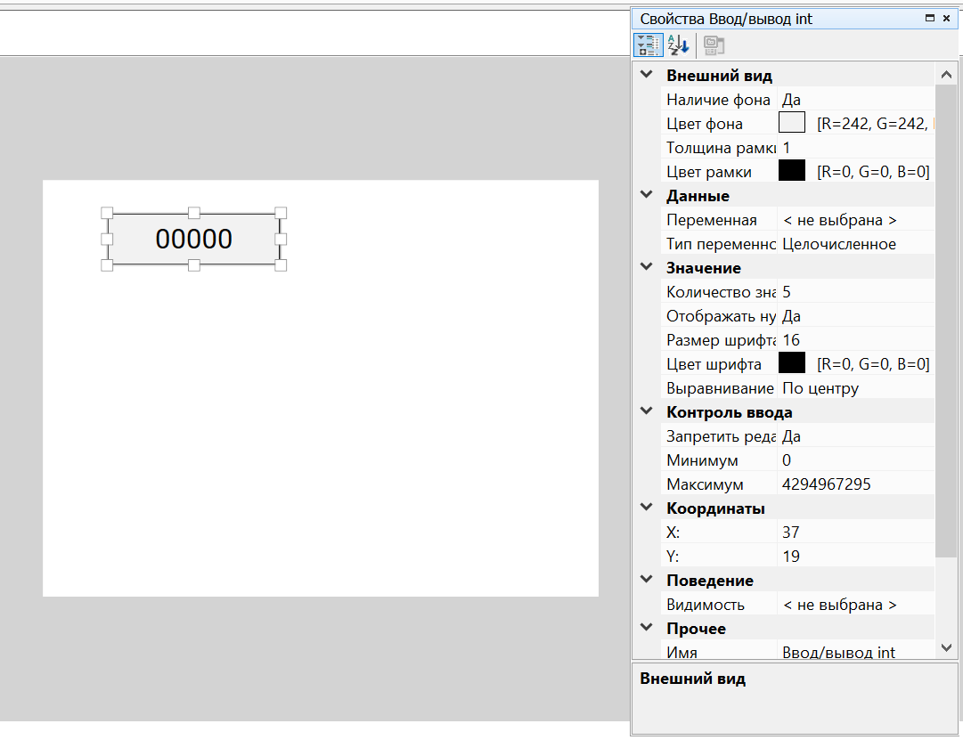Sort properties alphabetically
Screen dimensions: 963x740
678,45
